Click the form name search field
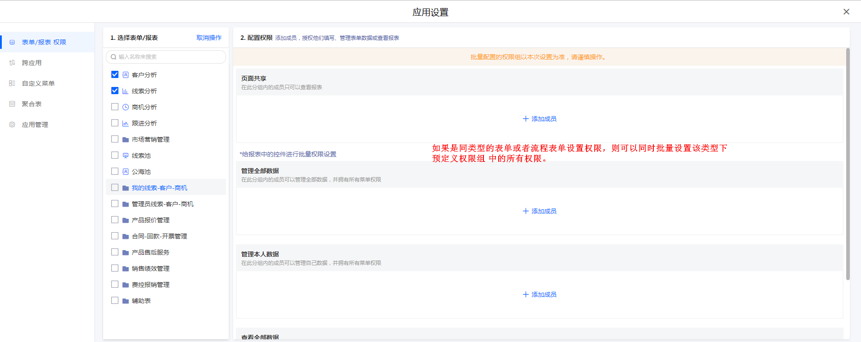 click(x=166, y=57)
